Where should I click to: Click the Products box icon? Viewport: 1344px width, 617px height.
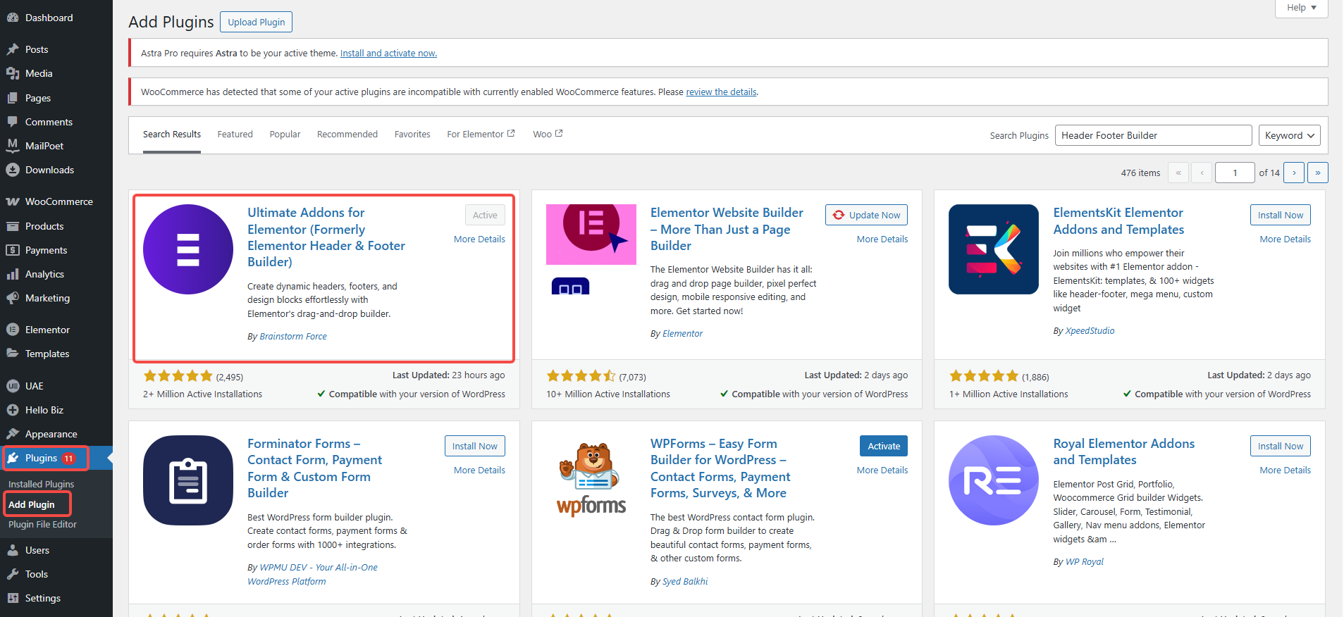[x=13, y=226]
